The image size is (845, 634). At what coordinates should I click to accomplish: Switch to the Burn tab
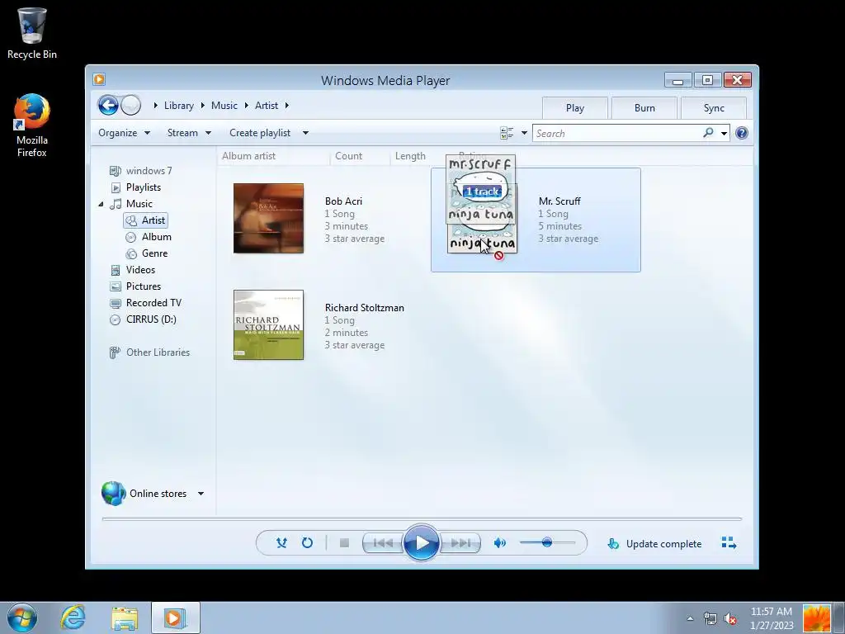[644, 108]
